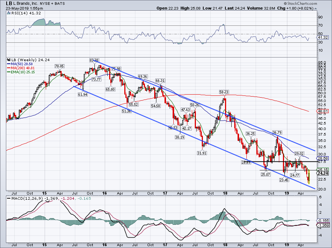Click the green up-arrow after the Chg value

pyautogui.click(x=315, y=8)
